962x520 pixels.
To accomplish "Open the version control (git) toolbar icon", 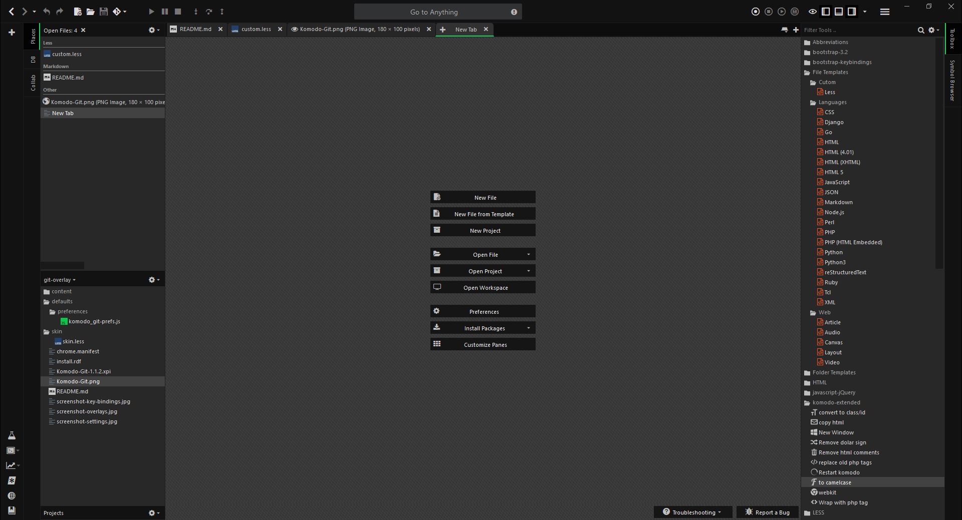I will click(117, 11).
